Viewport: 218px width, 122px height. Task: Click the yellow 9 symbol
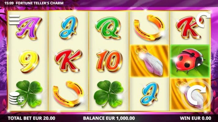(29, 61)
